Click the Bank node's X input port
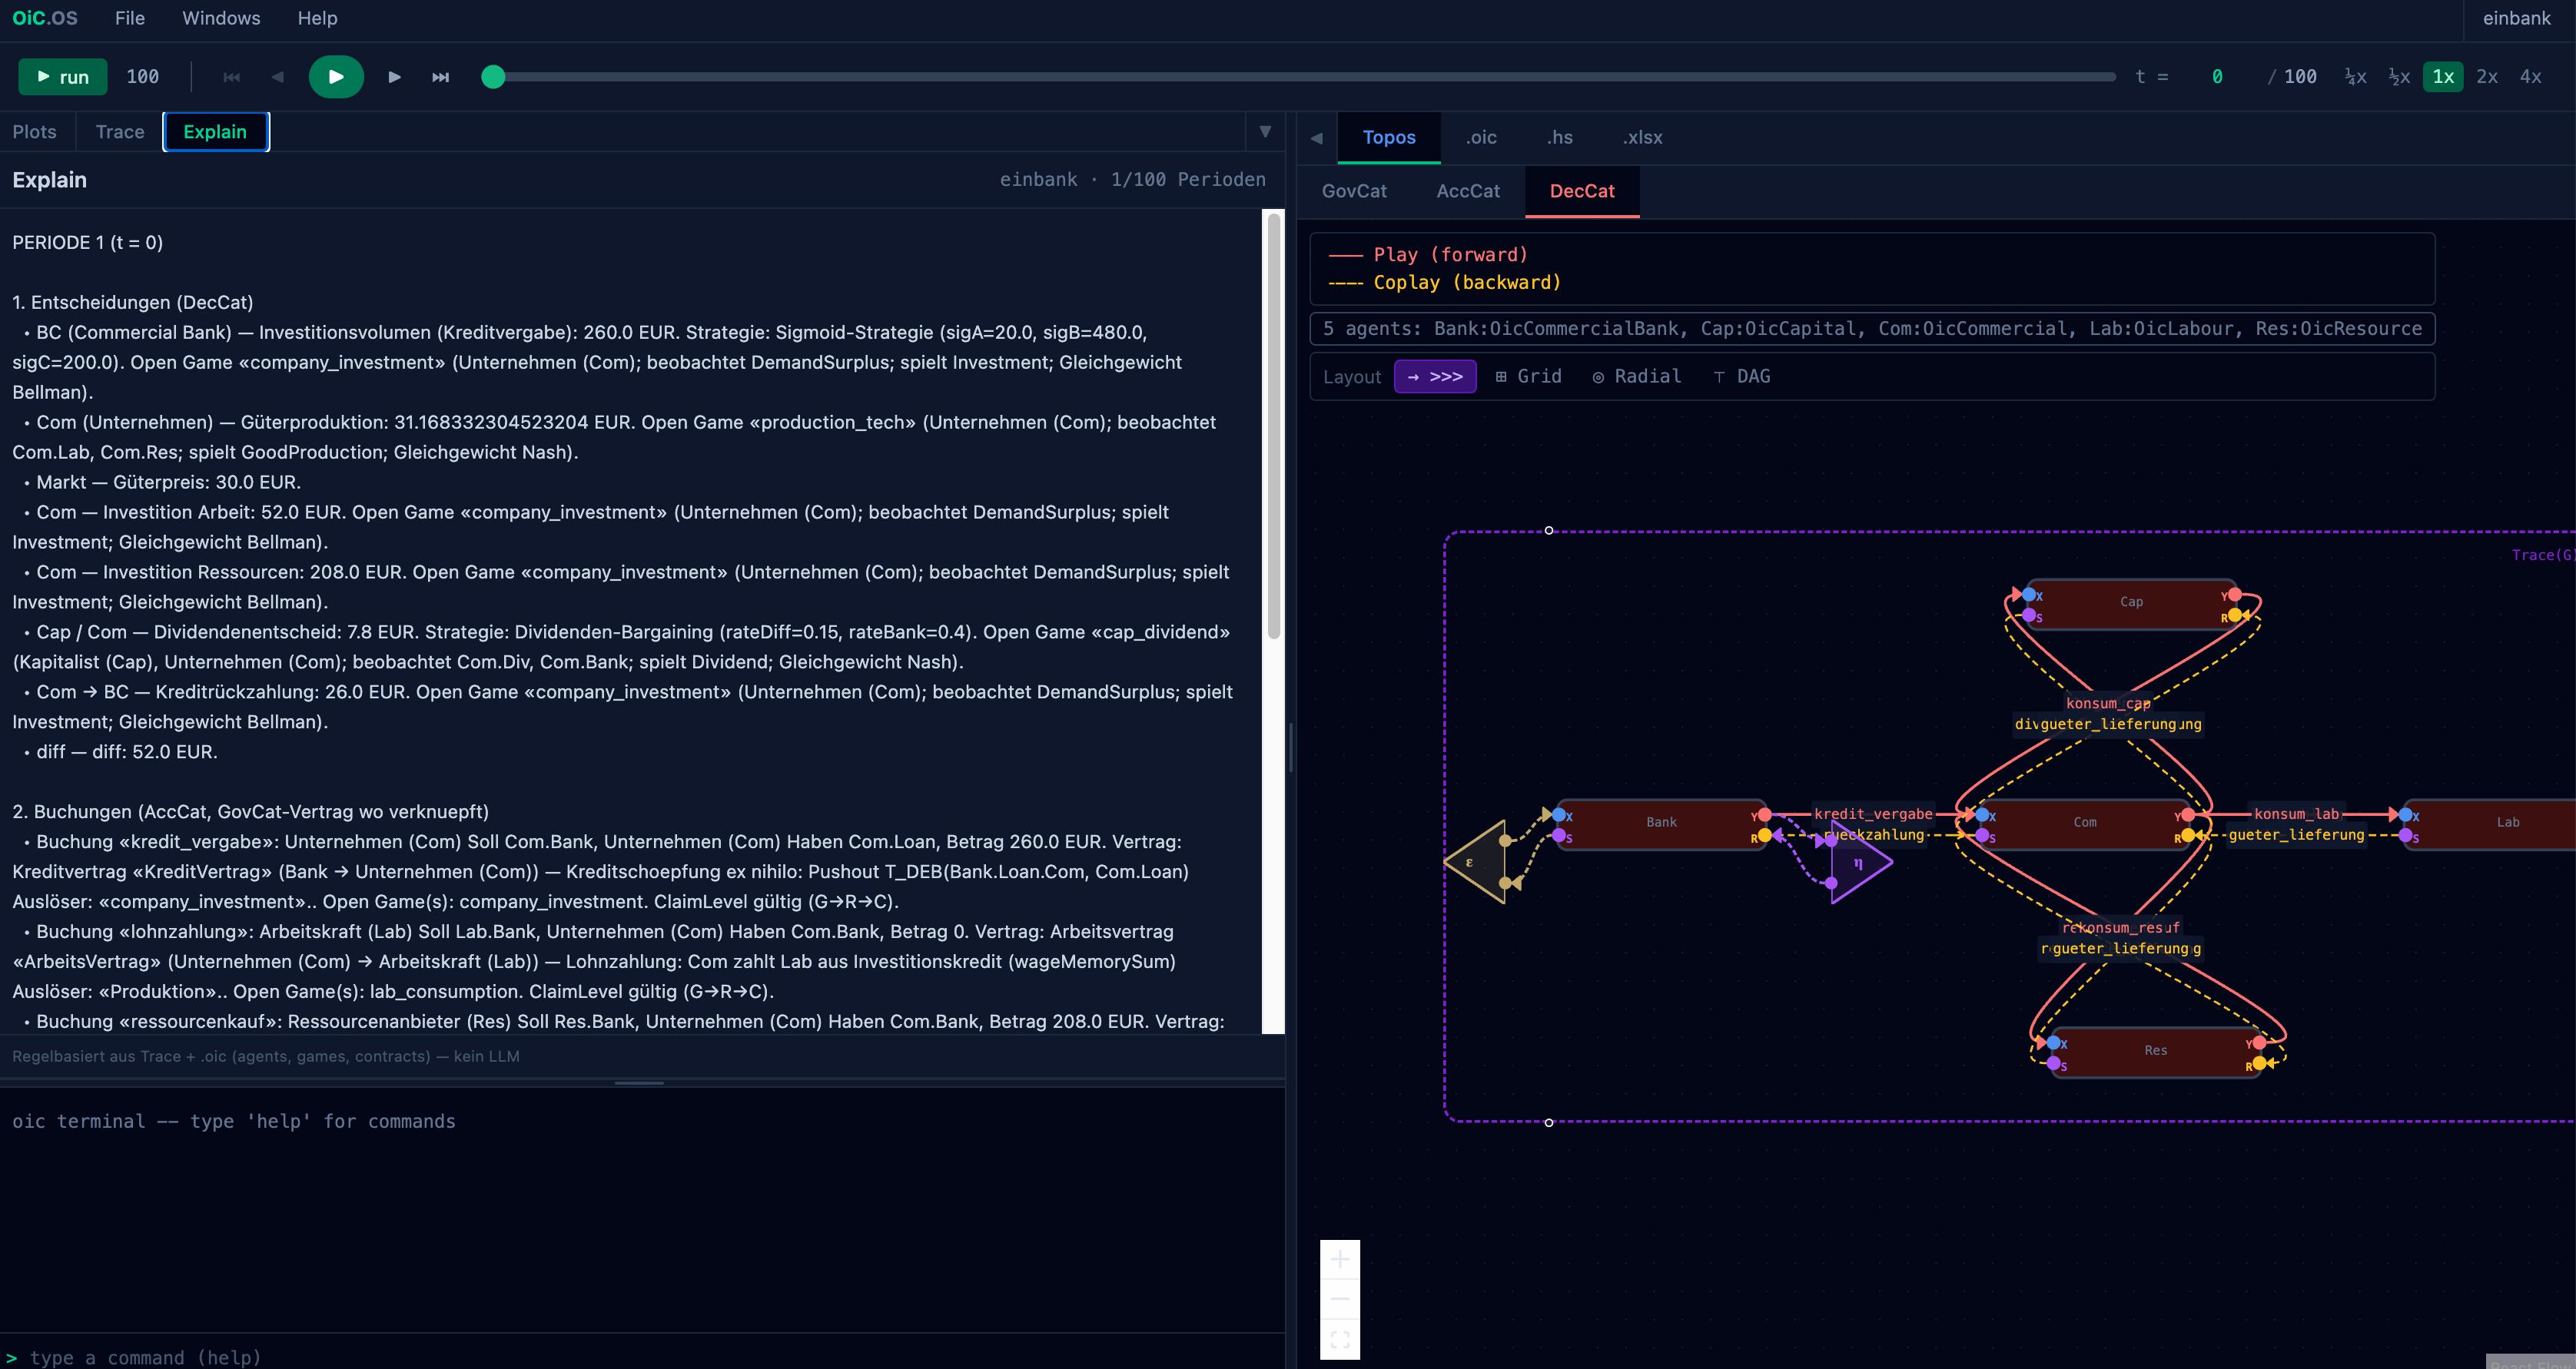The width and height of the screenshot is (2576, 1369). [x=1559, y=815]
